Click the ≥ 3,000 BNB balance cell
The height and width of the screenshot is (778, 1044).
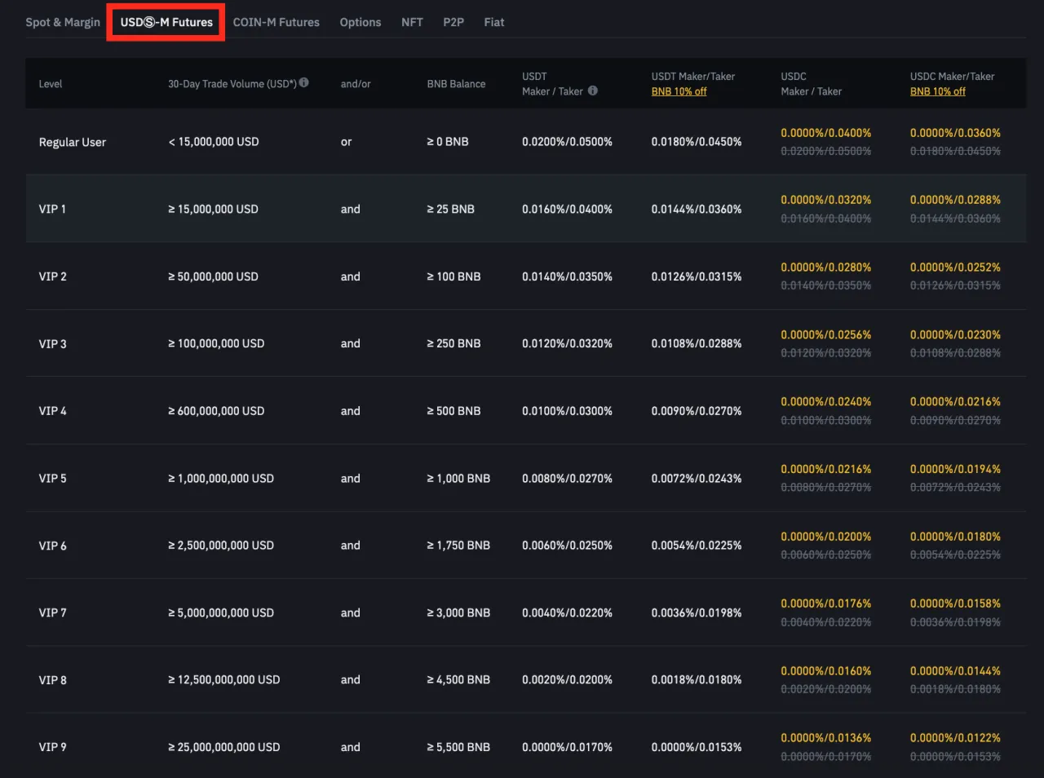click(458, 612)
